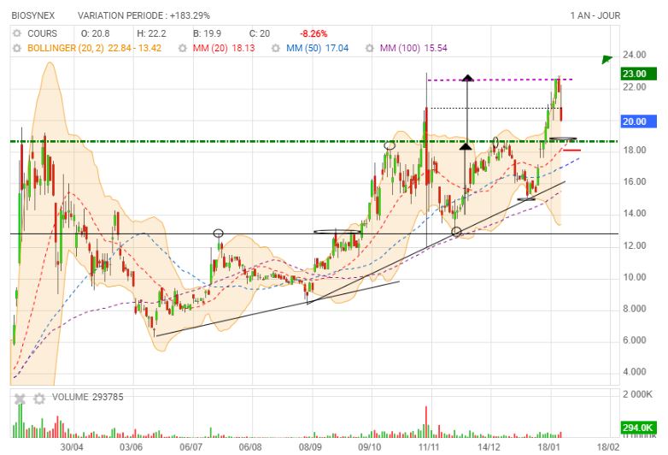Click the 18.00 price axis label
The image size is (668, 455).
pos(635,151)
